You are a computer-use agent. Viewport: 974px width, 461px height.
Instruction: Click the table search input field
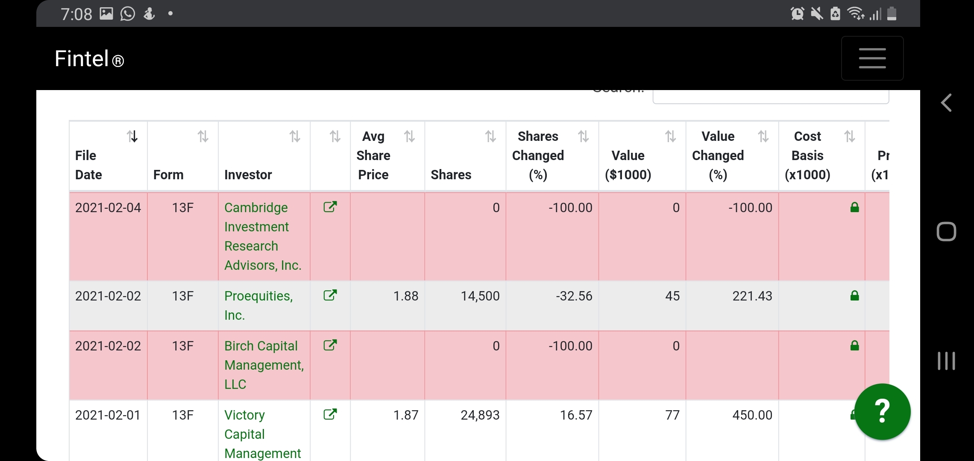coord(770,96)
